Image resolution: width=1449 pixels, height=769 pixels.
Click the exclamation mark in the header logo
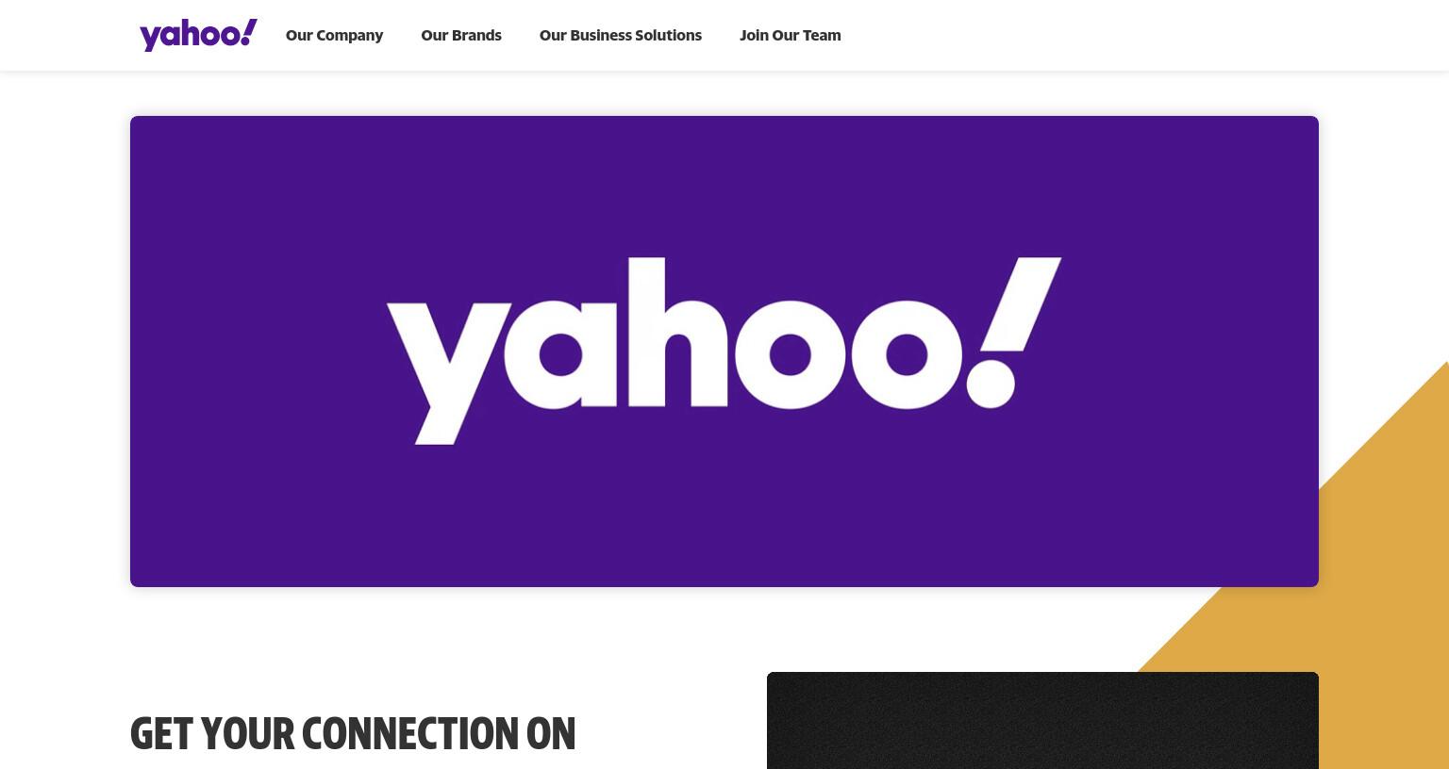tap(247, 31)
